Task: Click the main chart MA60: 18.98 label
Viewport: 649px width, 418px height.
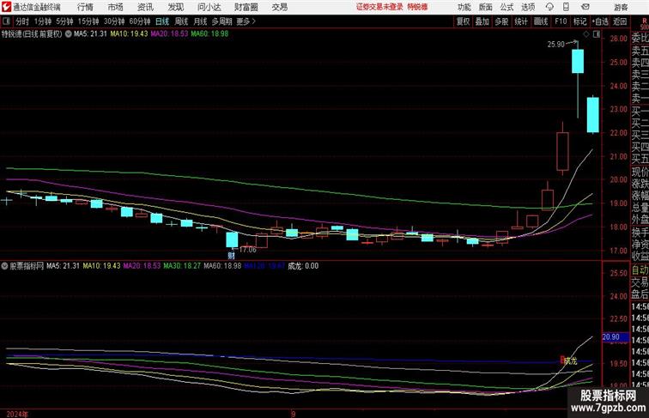Action: 209,34
